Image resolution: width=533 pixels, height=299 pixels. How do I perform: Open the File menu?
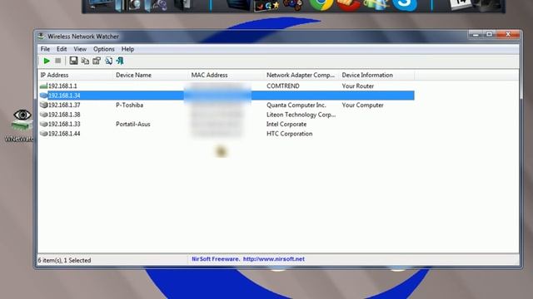[x=45, y=49]
